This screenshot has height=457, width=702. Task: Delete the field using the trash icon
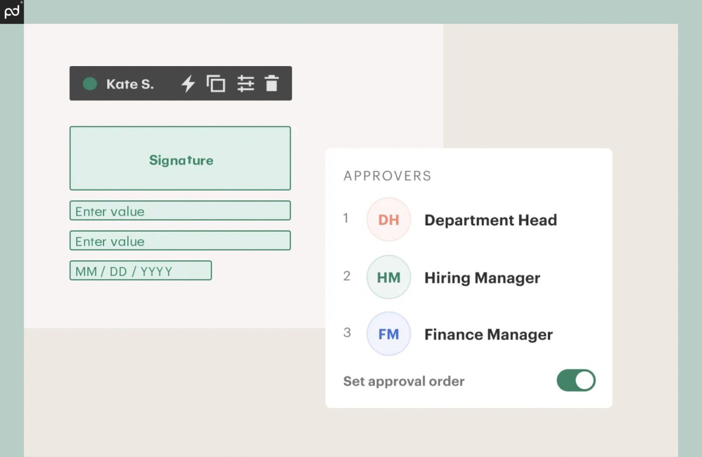(272, 84)
